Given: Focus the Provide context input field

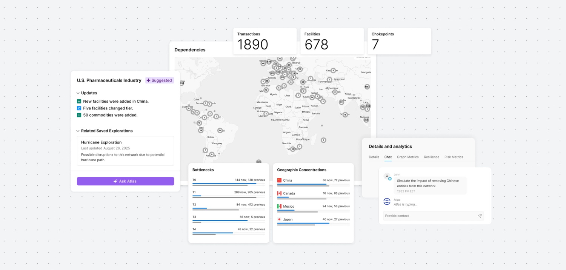Looking at the screenshot, I should coord(434,216).
